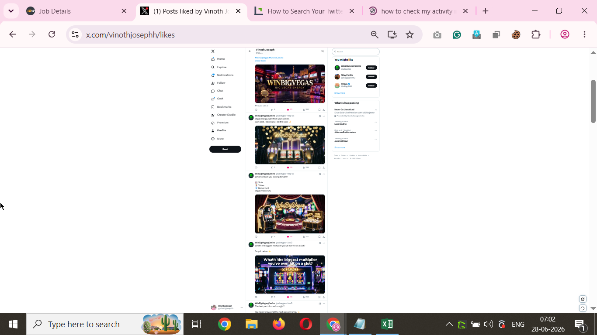The height and width of the screenshot is (335, 597).
Task: Click the X logo in the sidebar
Action: click(213, 51)
